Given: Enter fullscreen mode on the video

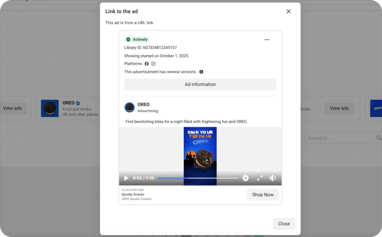Looking at the screenshot, I should tap(260, 178).
